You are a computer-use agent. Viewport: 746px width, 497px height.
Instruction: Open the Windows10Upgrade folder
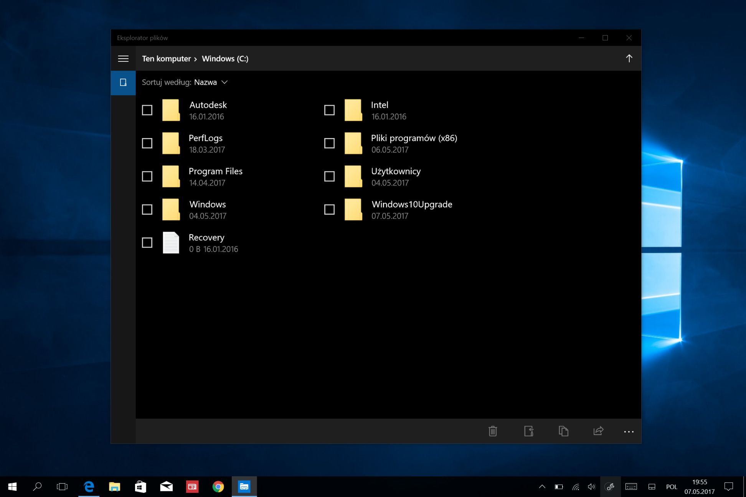pyautogui.click(x=411, y=204)
